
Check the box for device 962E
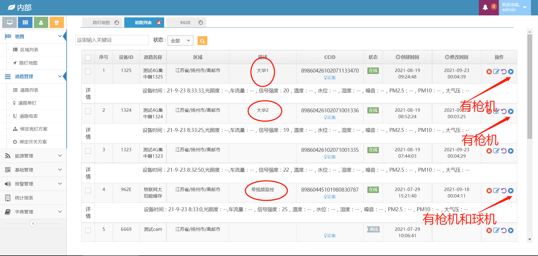[88, 190]
